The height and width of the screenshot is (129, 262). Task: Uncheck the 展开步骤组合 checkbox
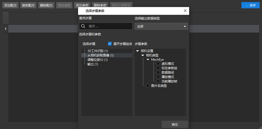(x=110, y=44)
